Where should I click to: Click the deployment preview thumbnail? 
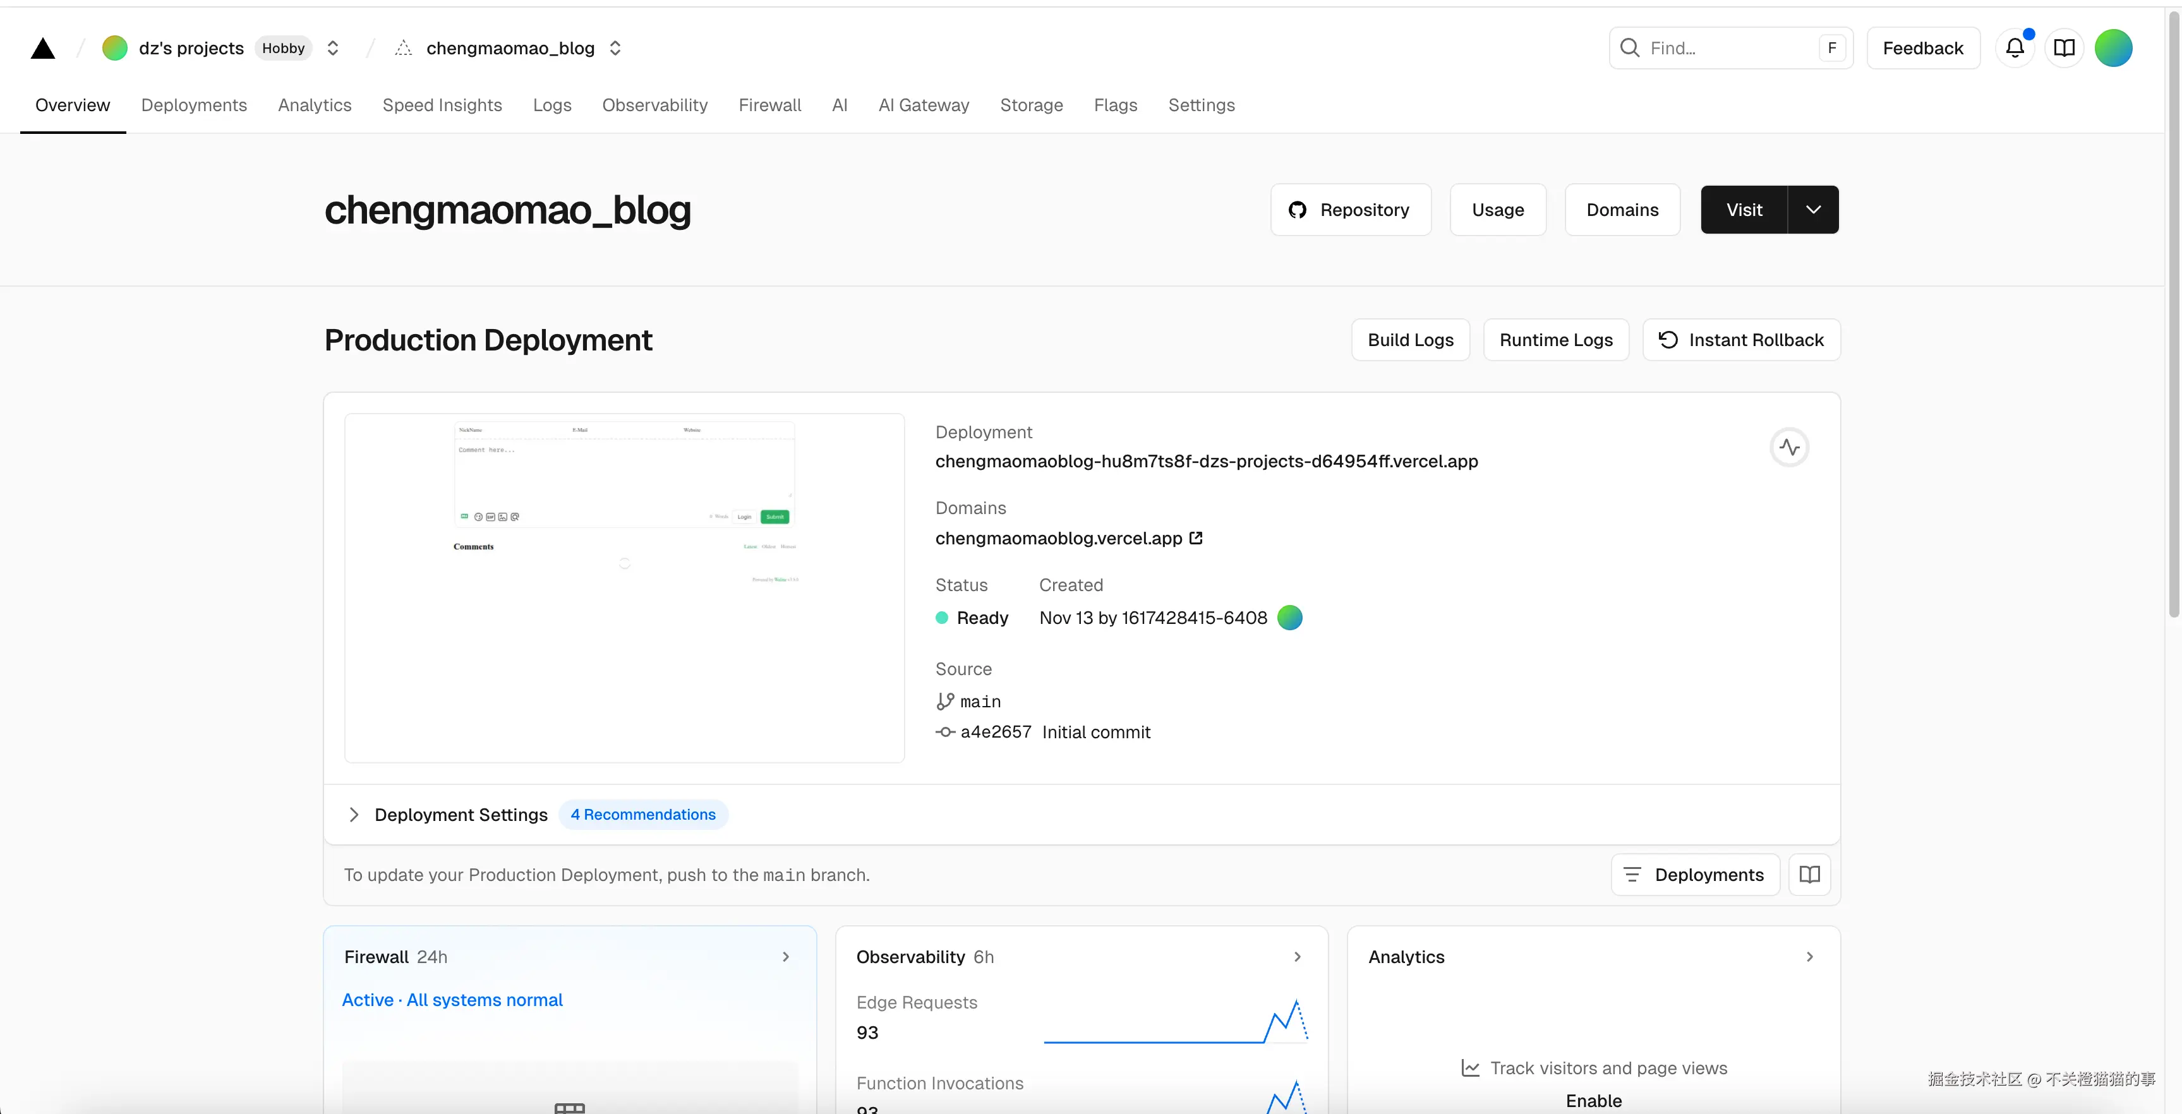624,587
